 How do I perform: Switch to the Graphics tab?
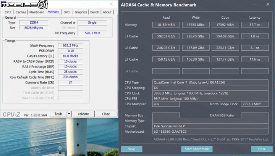pyautogui.click(x=81, y=12)
